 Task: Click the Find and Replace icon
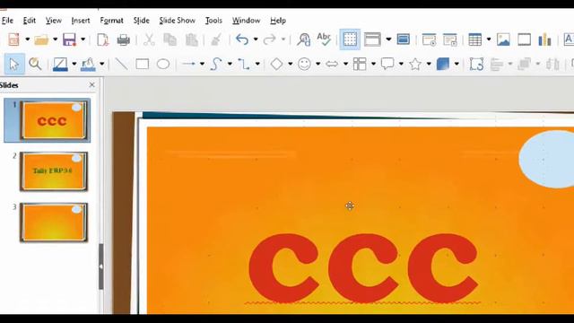point(303,39)
